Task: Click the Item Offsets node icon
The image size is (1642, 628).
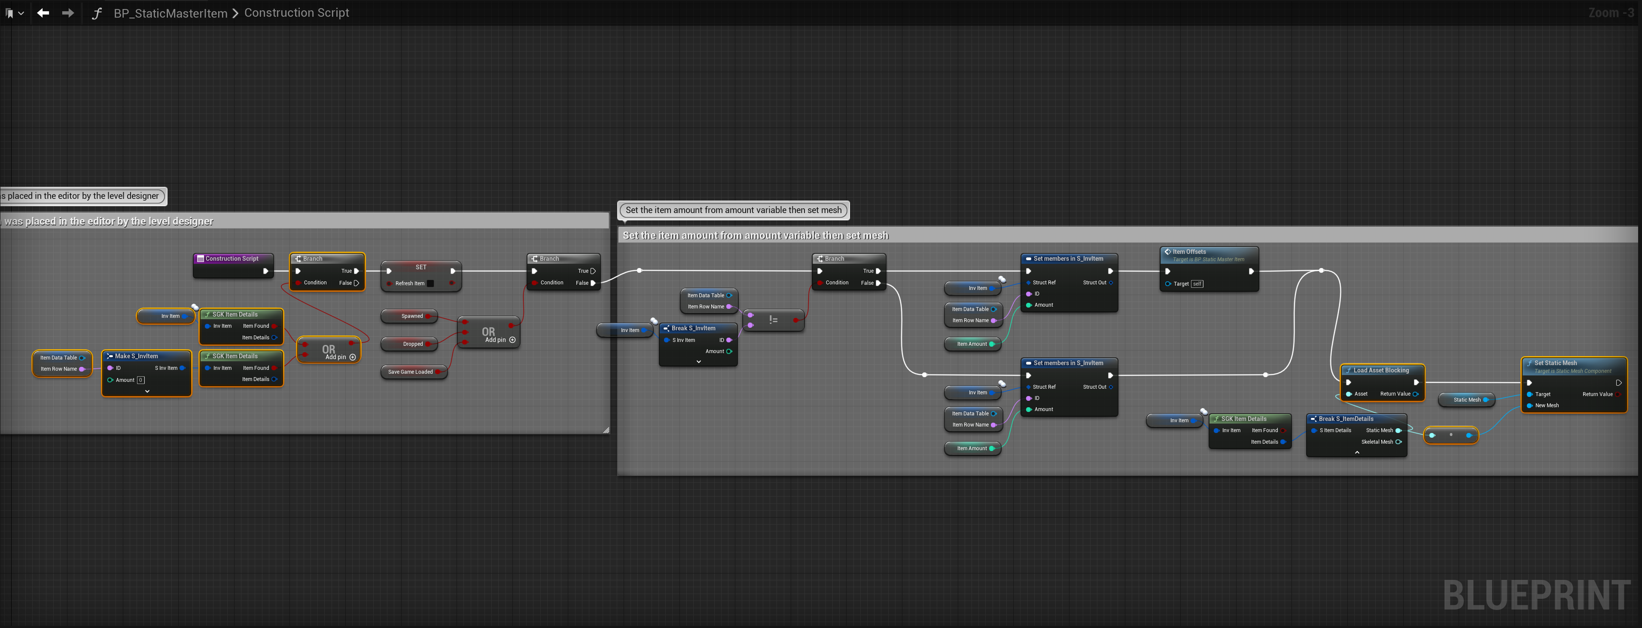Action: [1167, 252]
